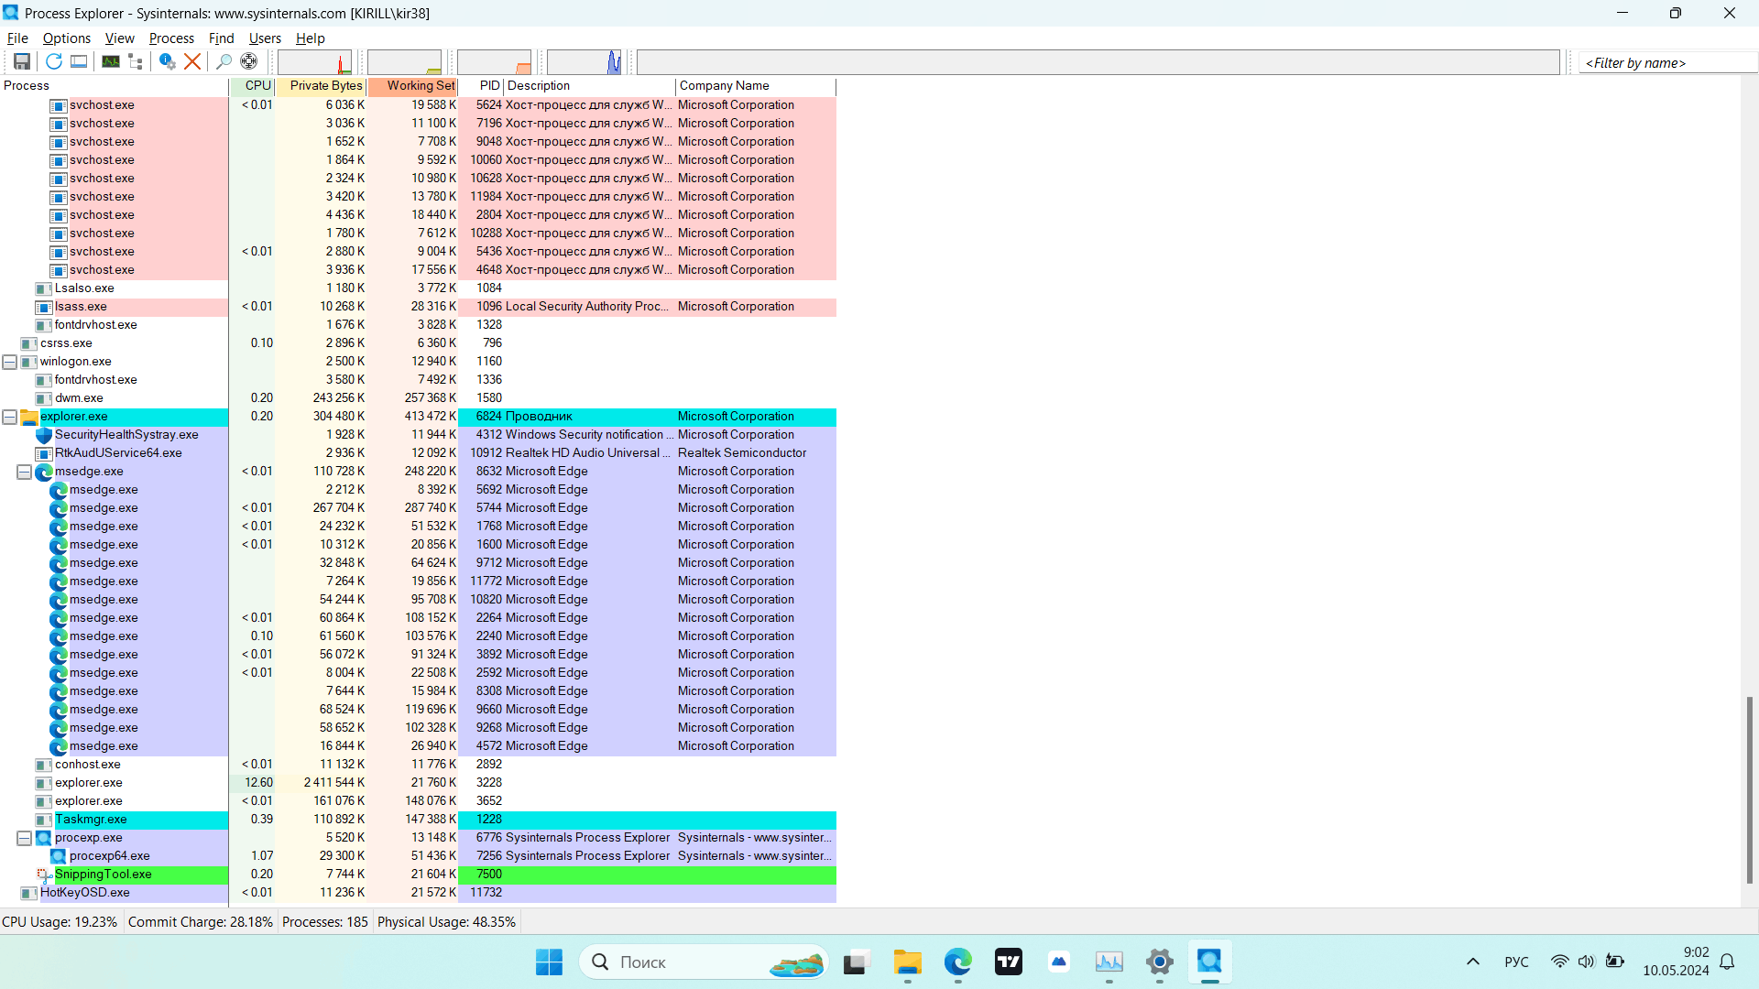Screen dimensions: 1759x989
Task: Open the Users menu
Action: (265, 38)
